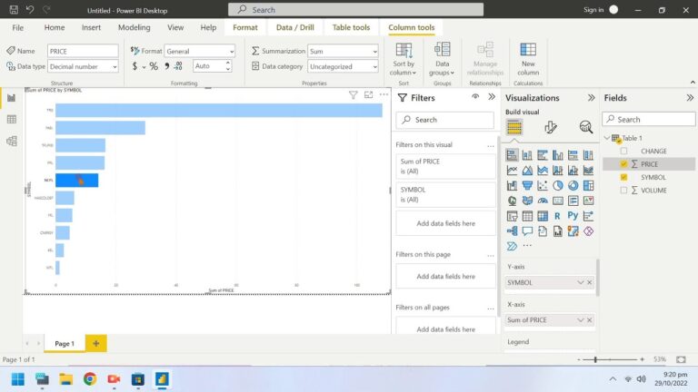The image size is (698, 392).
Task: Open Data category Uncategorized dropdown
Action: tap(343, 66)
